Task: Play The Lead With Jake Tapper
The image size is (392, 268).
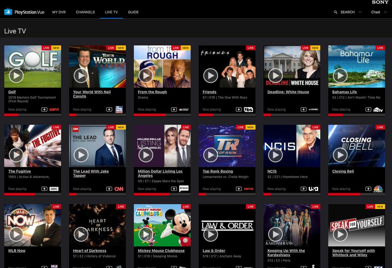Action: (x=81, y=155)
